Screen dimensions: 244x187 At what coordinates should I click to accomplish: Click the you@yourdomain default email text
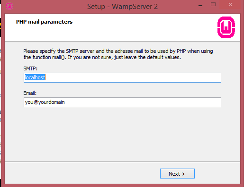[x=45, y=102]
